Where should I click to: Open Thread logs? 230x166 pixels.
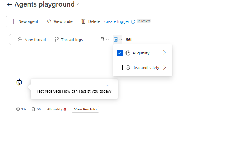click(72, 40)
